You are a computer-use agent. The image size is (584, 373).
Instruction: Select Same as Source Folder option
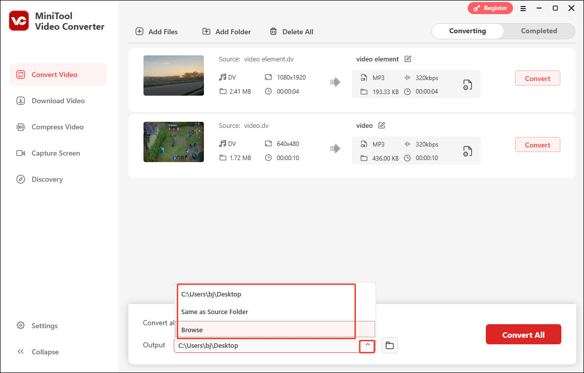pos(275,312)
